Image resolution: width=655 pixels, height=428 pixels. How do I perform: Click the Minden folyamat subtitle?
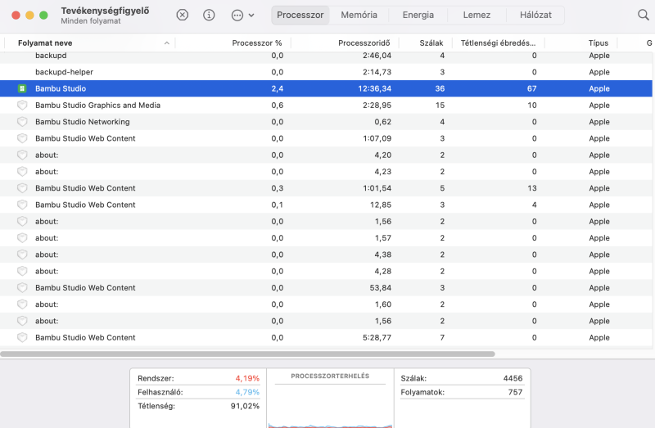pos(91,21)
